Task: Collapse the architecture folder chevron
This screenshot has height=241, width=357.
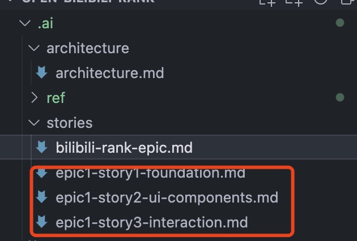Action: point(34,48)
